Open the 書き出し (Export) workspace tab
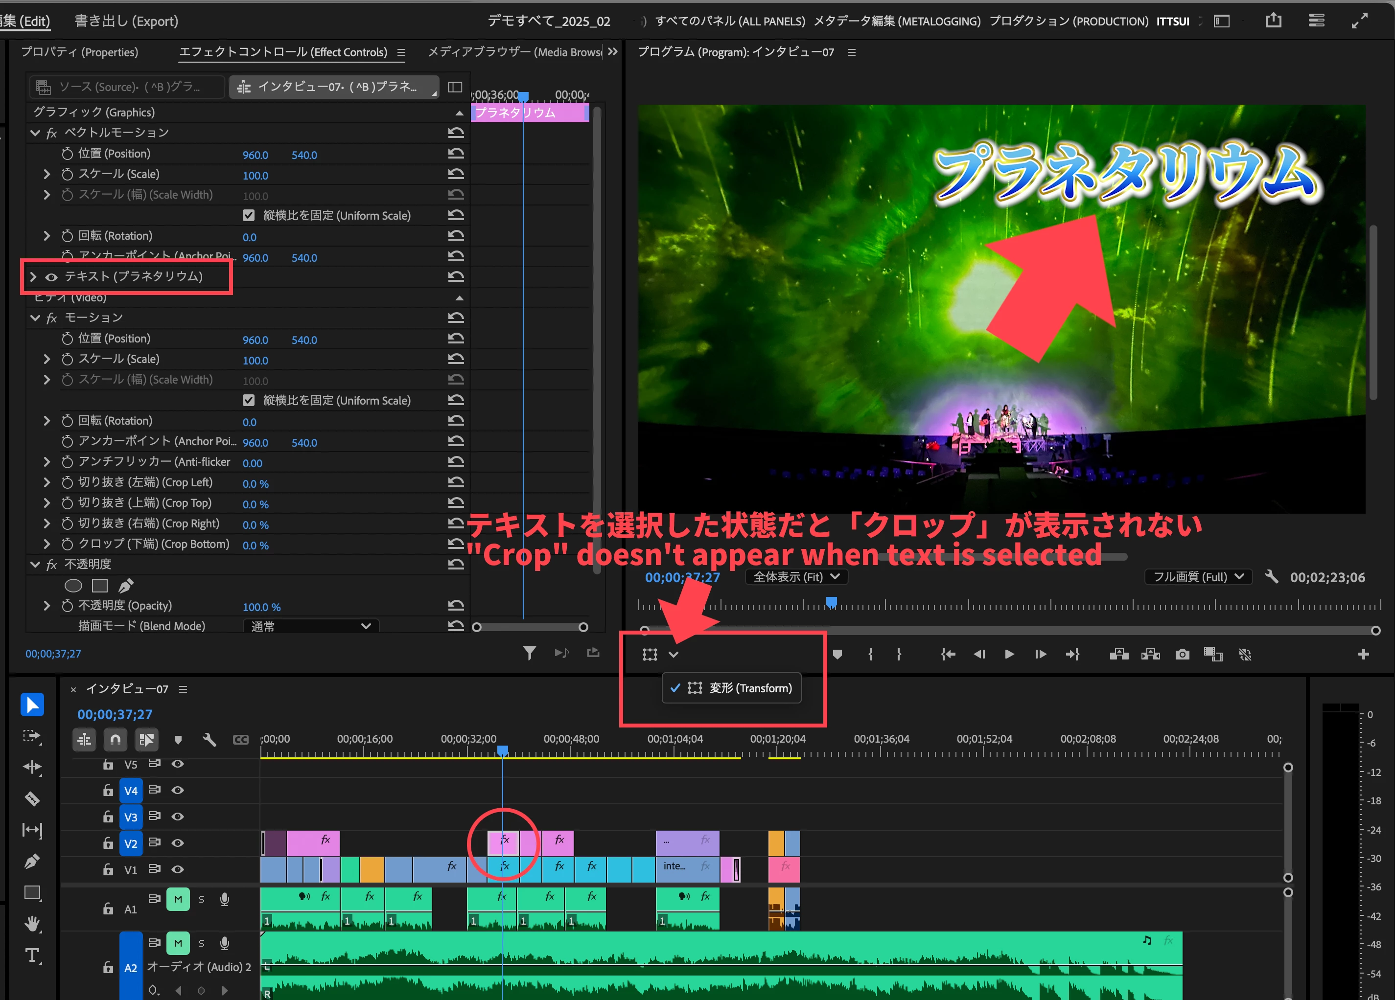Screen dimensions: 1395x1000 pyautogui.click(x=126, y=21)
